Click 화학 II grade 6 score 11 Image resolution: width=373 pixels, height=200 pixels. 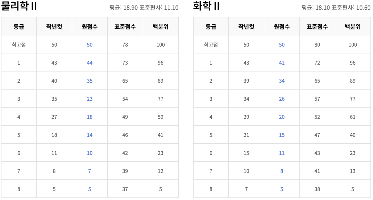282,153
